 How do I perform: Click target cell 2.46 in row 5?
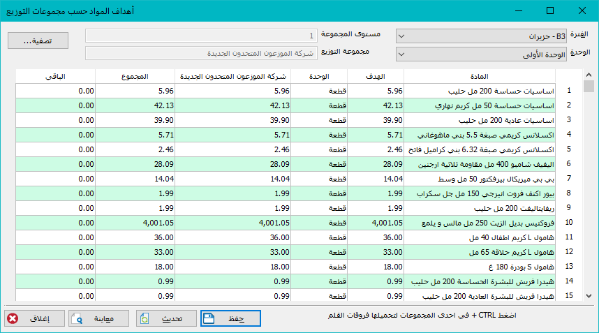(376, 149)
